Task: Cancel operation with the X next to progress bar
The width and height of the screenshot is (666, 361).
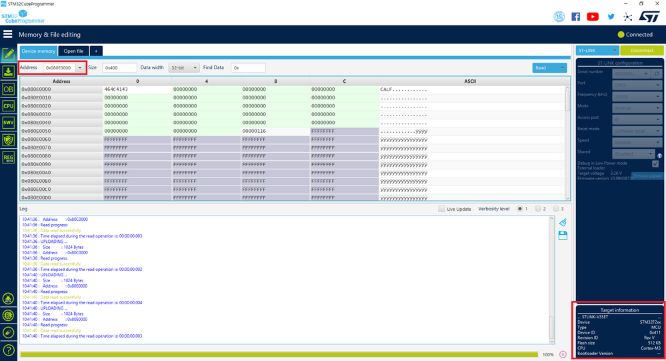Action: [x=563, y=354]
